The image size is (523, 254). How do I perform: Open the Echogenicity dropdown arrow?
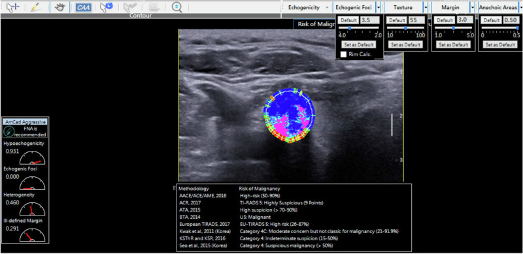pyautogui.click(x=328, y=7)
